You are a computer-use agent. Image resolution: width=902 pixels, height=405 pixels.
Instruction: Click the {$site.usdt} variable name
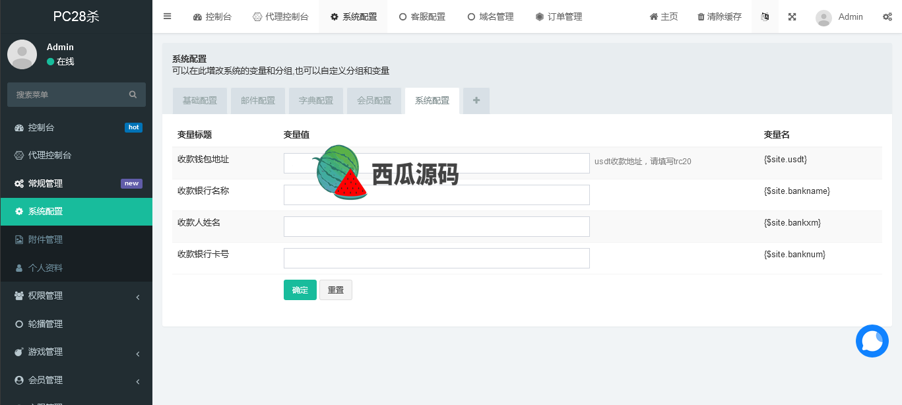[x=785, y=160]
